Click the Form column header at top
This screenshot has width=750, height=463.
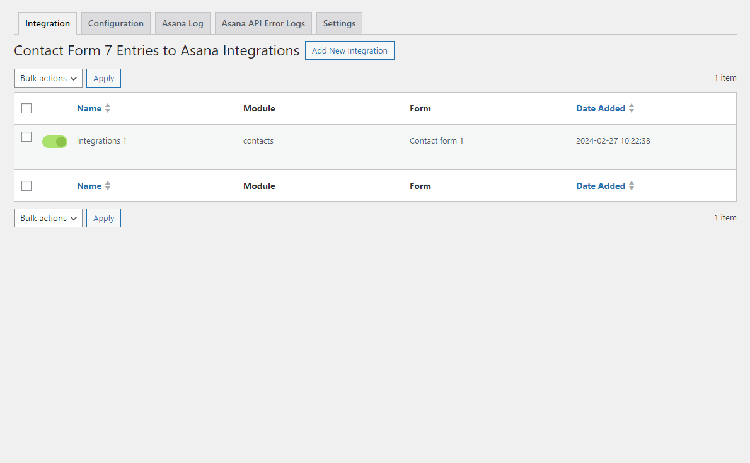click(x=420, y=108)
